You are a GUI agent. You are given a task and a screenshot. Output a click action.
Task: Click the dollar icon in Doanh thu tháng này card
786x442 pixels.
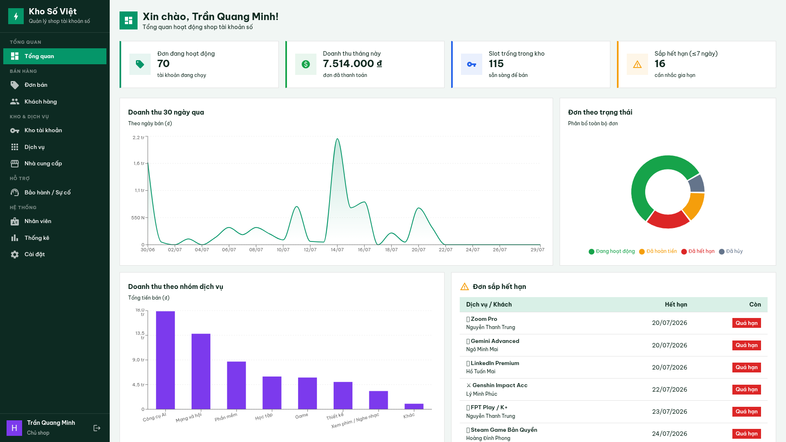point(306,64)
